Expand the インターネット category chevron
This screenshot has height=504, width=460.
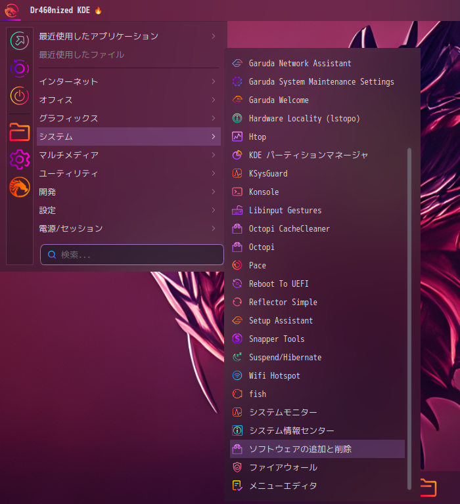pos(214,81)
